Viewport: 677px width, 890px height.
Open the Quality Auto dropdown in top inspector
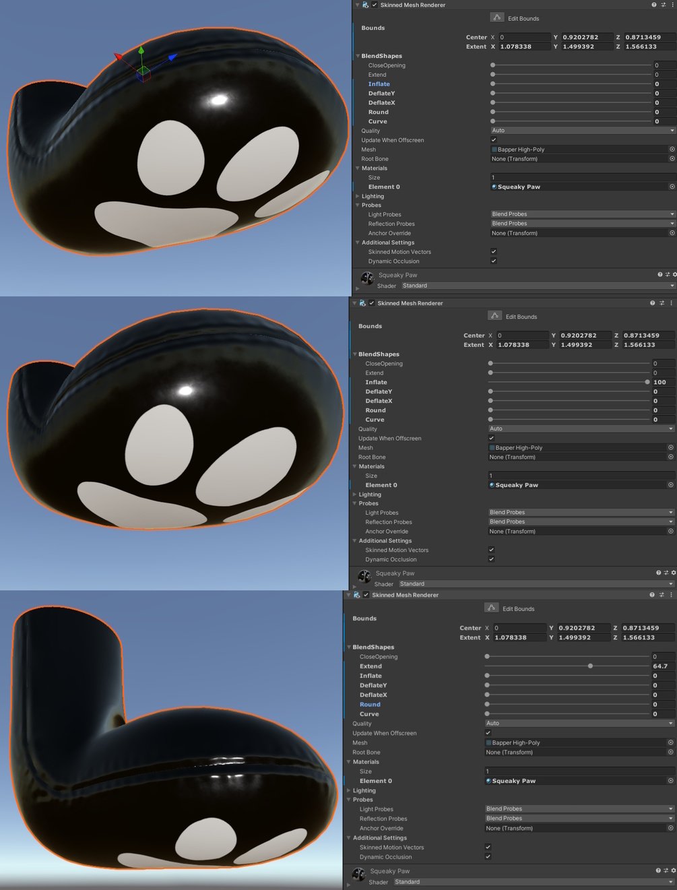[583, 131]
